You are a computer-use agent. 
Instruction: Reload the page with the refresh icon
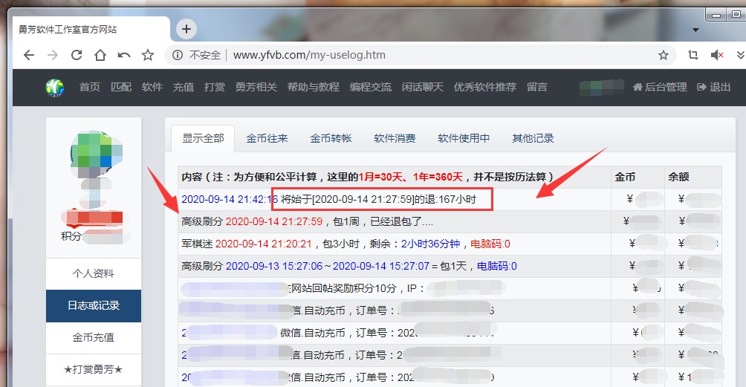pos(76,55)
